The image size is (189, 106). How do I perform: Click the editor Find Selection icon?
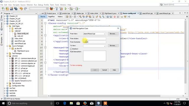[x=80, y=17]
